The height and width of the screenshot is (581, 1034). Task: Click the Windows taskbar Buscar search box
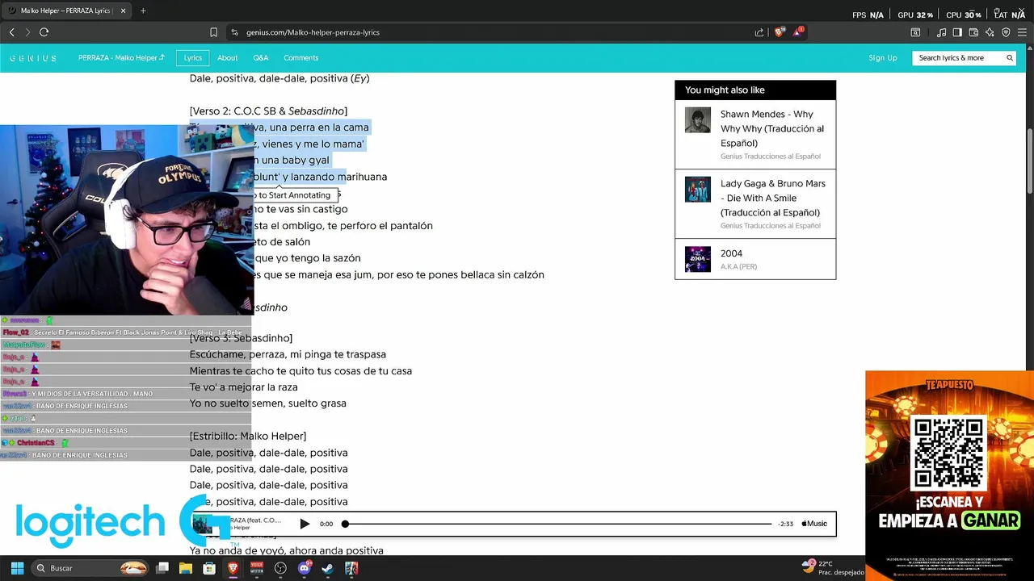click(x=91, y=568)
